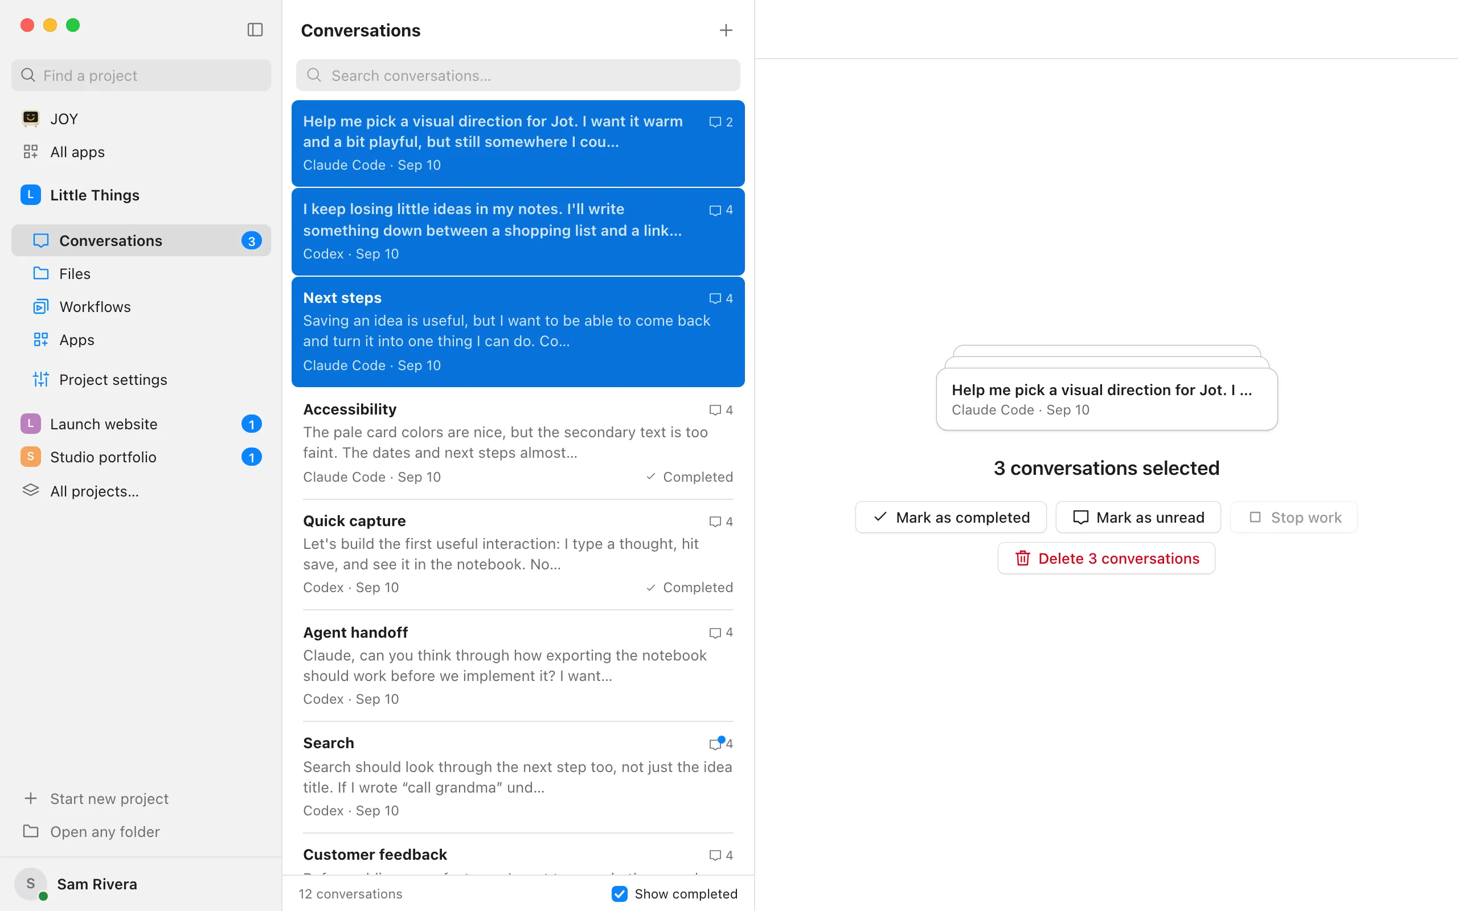The height and width of the screenshot is (911, 1458).
Task: Click the Sam Rivera avatar
Action: tap(31, 884)
